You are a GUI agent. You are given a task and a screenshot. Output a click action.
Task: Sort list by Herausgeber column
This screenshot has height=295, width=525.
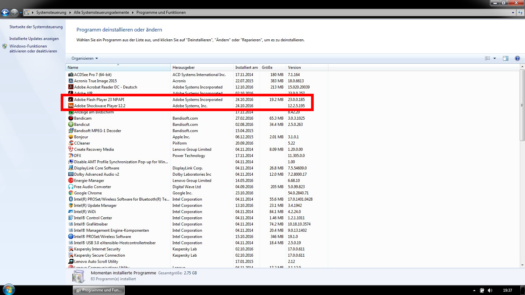[184, 68]
